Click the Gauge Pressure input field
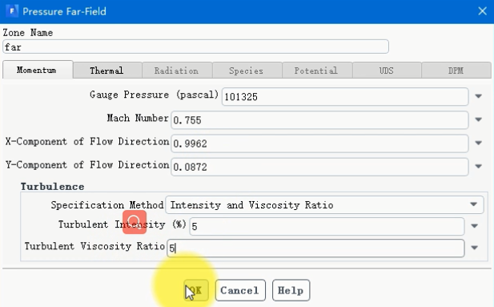 (345, 96)
